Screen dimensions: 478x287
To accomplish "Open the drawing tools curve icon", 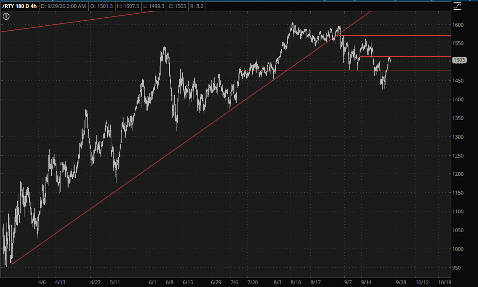I will [457, 6].
